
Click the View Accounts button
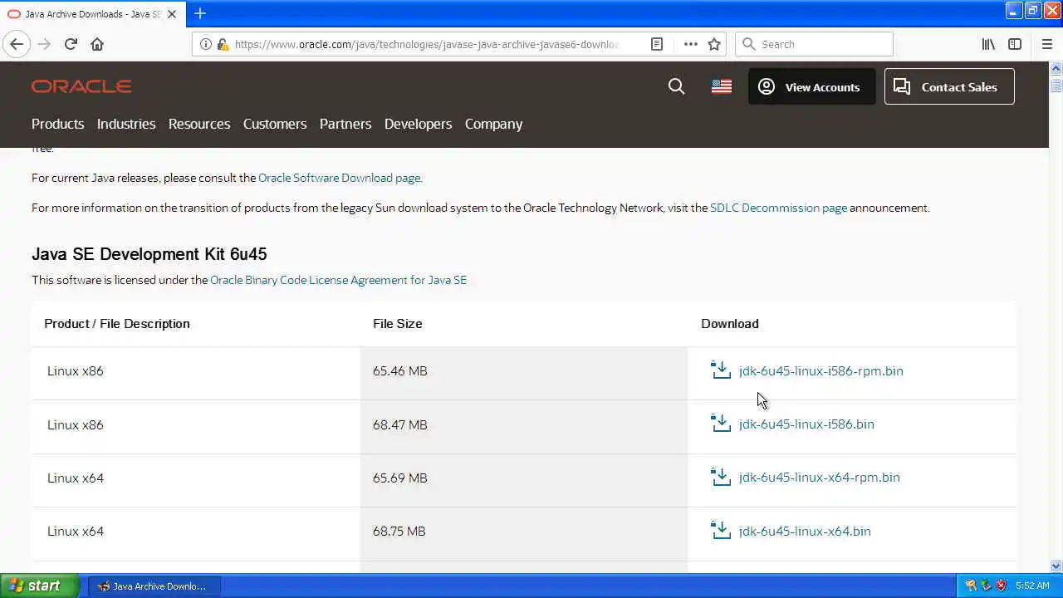tap(811, 86)
